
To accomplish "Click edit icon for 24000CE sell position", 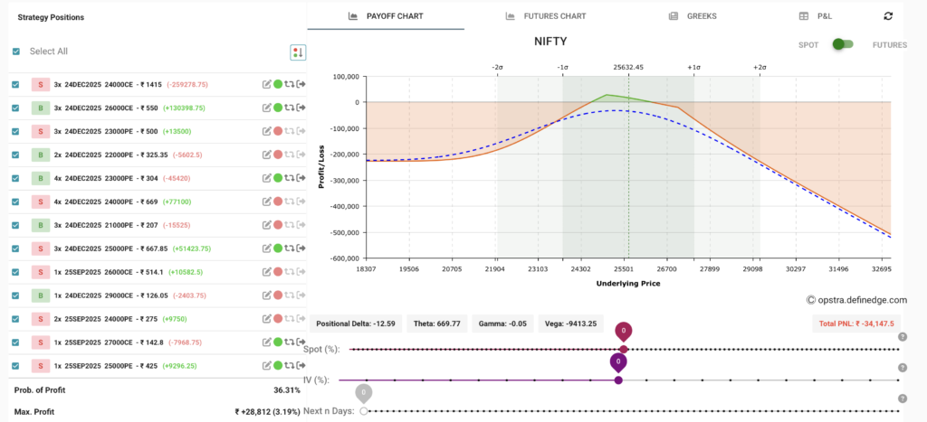I will pyautogui.click(x=267, y=84).
